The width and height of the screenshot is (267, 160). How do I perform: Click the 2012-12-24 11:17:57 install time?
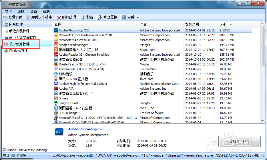(200, 50)
